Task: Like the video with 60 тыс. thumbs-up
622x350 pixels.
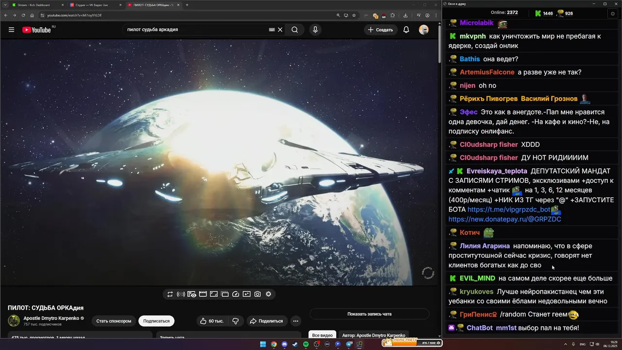Action: (211, 321)
